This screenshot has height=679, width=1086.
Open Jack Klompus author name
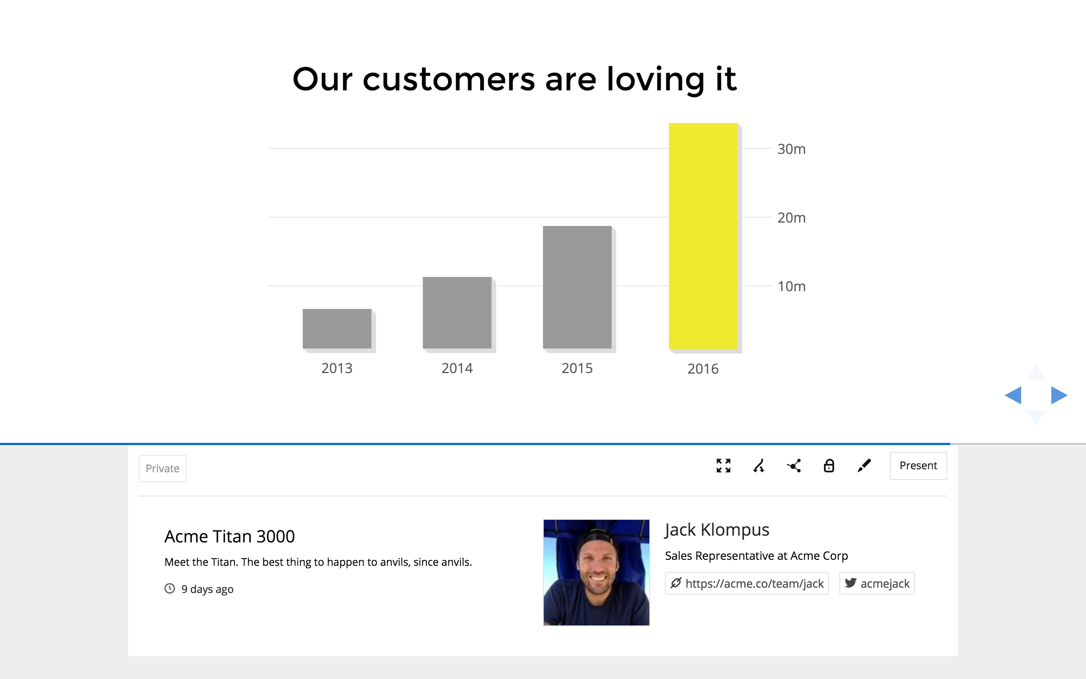coord(717,530)
